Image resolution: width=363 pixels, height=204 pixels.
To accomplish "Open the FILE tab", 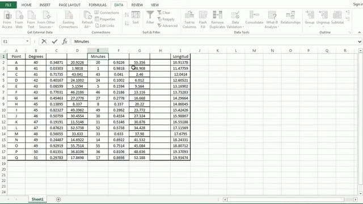I will click(x=9, y=5).
